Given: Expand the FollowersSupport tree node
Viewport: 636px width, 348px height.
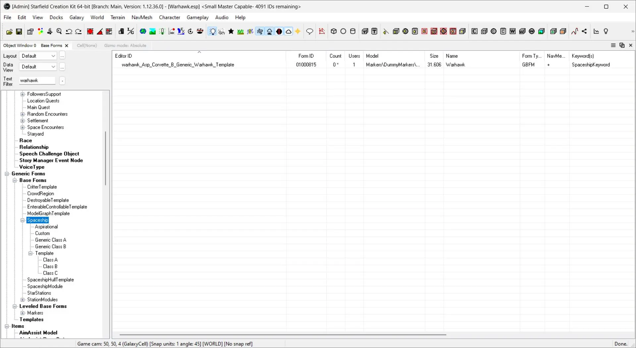Looking at the screenshot, I should click(x=23, y=94).
